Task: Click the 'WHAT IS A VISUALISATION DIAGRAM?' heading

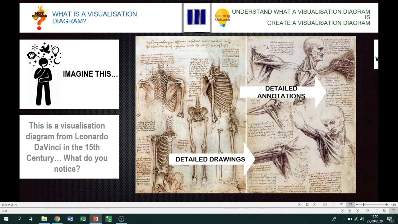Action: click(x=95, y=17)
